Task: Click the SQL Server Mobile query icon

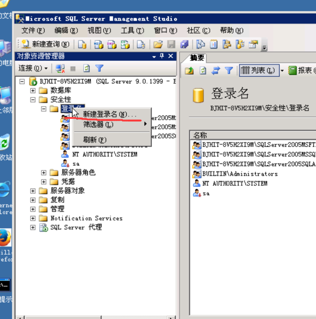Action: (x=141, y=44)
